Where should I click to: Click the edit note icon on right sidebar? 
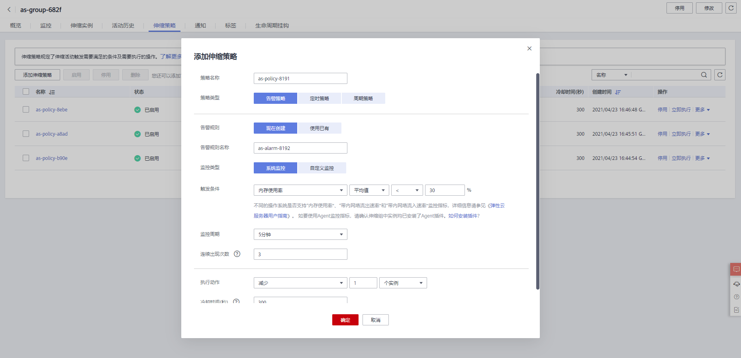[x=736, y=309]
